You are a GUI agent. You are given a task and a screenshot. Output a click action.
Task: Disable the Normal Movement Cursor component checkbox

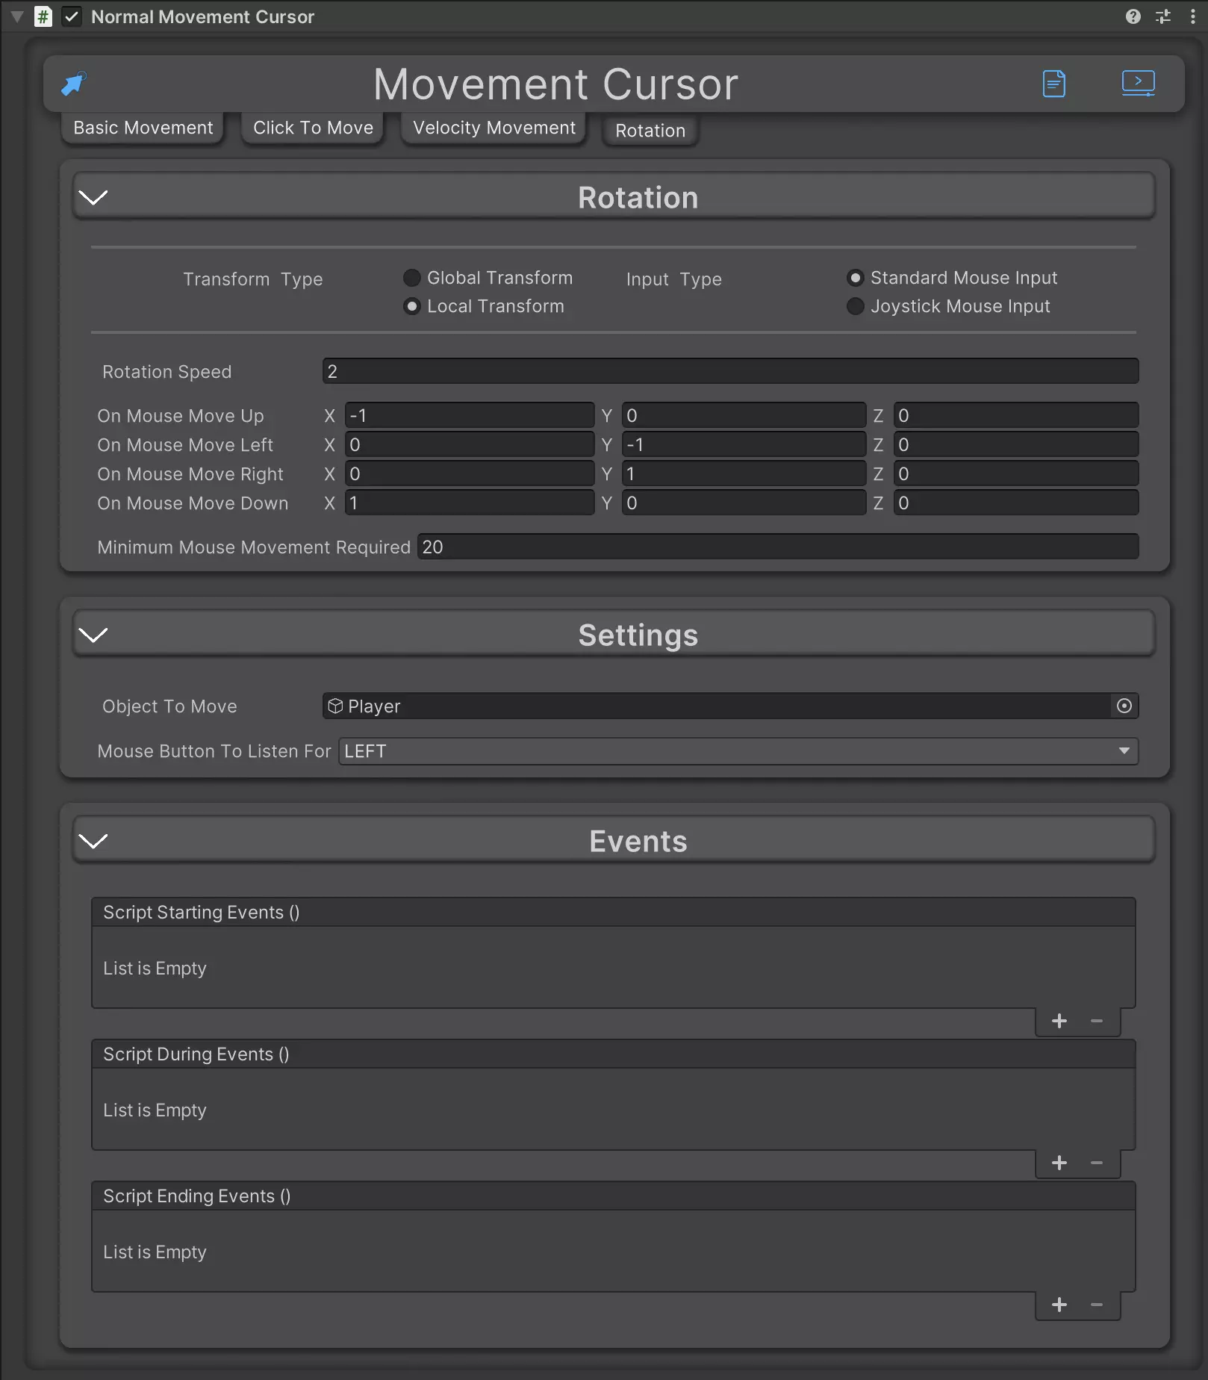[72, 16]
